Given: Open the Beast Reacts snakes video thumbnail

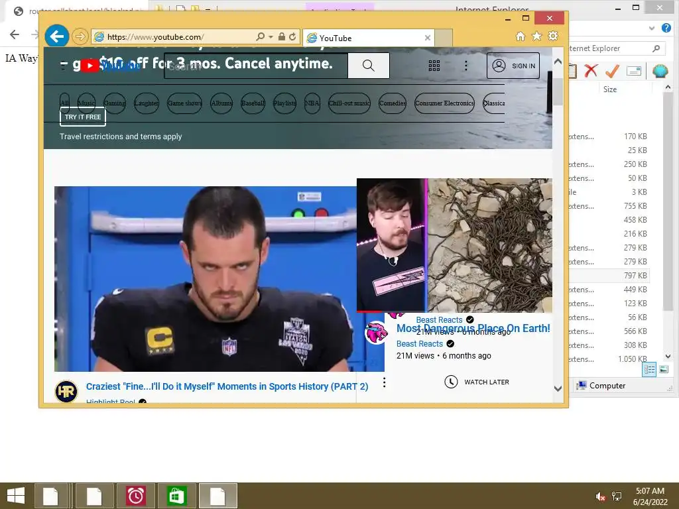Looking at the screenshot, I should (454, 245).
